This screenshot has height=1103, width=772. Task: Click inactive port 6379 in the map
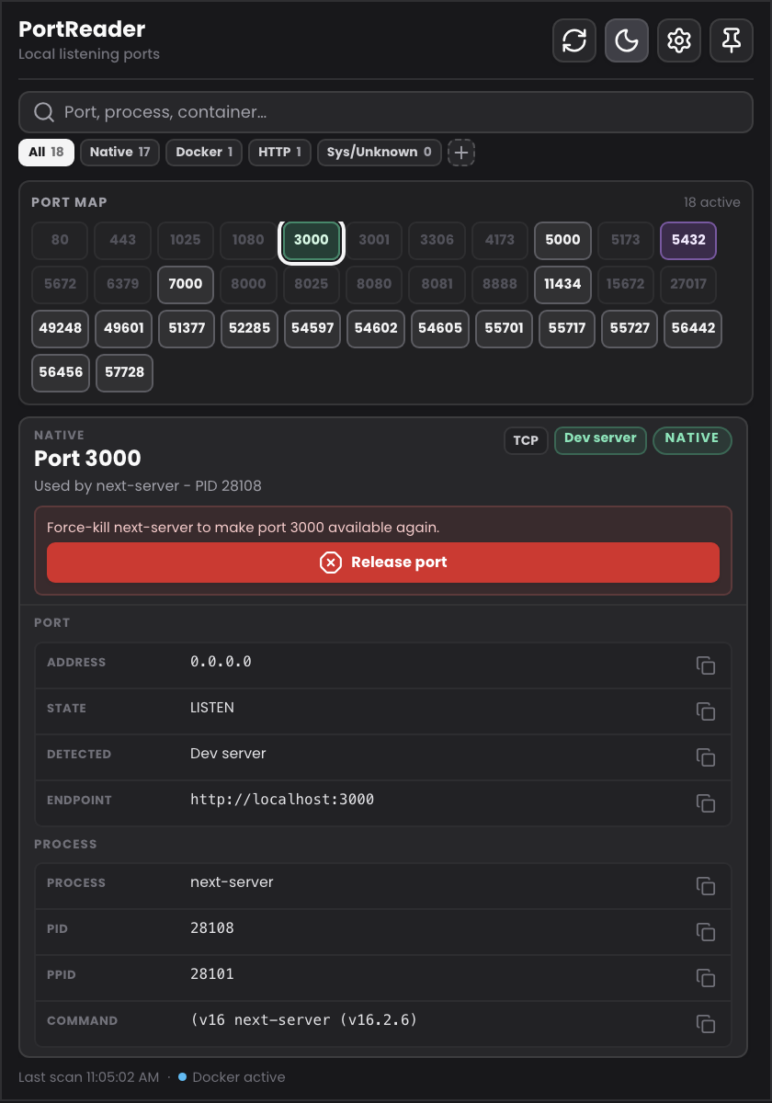pos(122,284)
